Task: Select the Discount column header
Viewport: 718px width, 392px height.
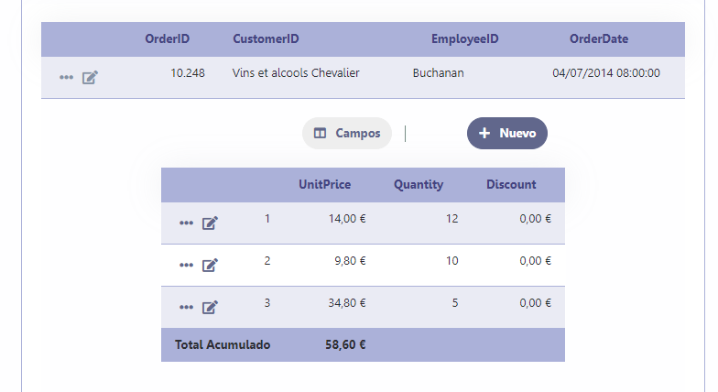Action: 511,184
